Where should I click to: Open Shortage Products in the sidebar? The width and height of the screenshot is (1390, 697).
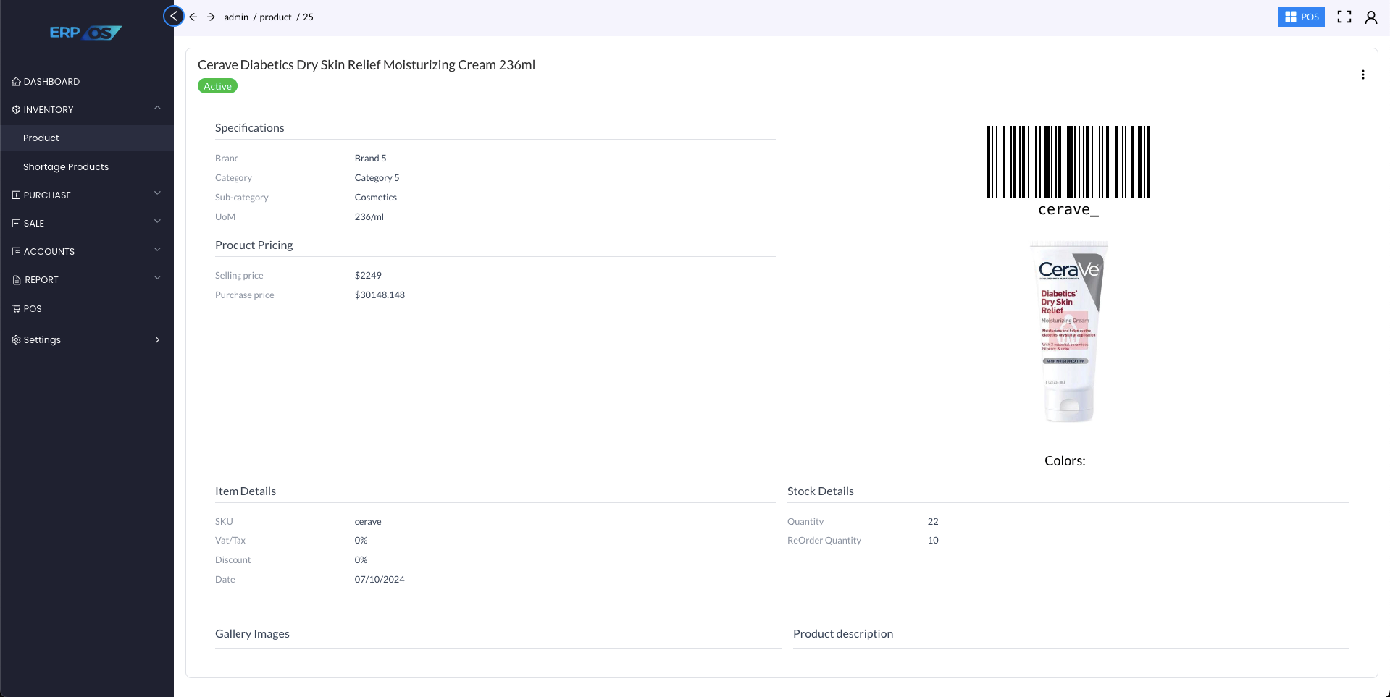tap(66, 166)
